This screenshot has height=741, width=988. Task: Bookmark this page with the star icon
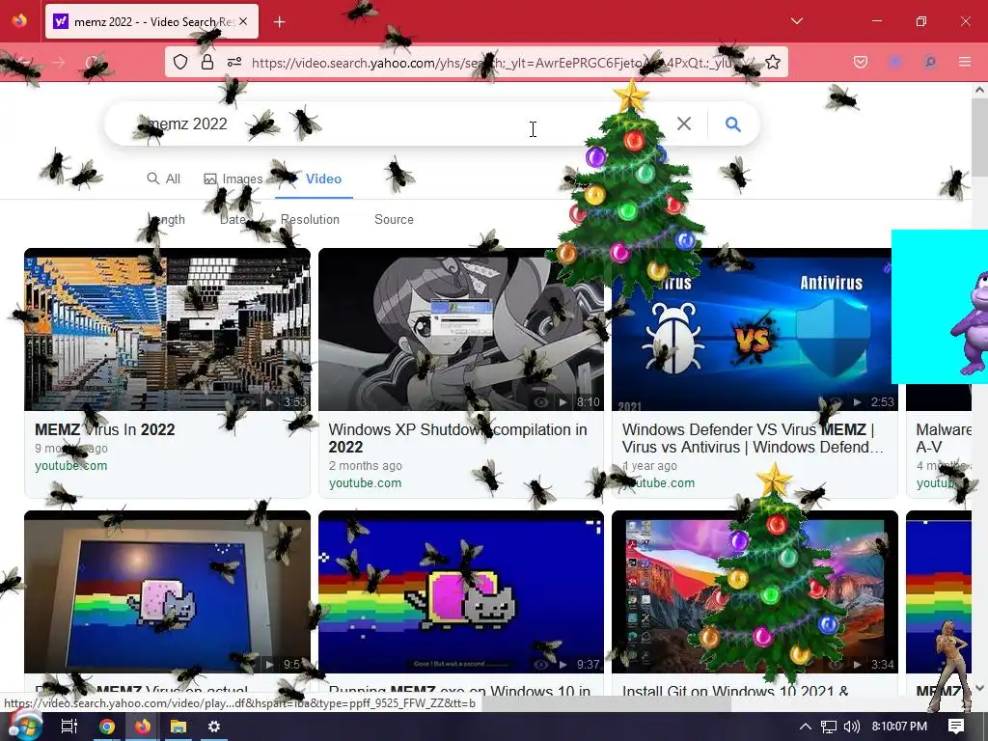pyautogui.click(x=773, y=62)
